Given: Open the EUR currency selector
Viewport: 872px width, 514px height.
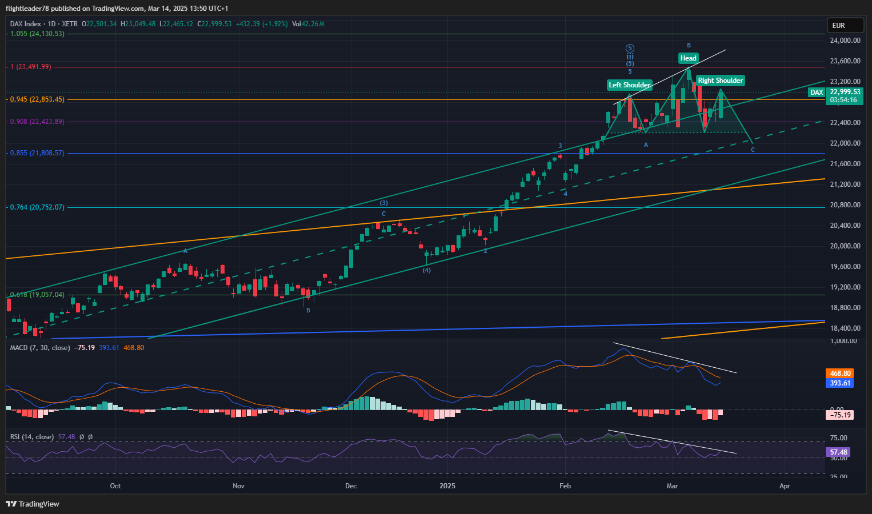Looking at the screenshot, I should (x=846, y=25).
